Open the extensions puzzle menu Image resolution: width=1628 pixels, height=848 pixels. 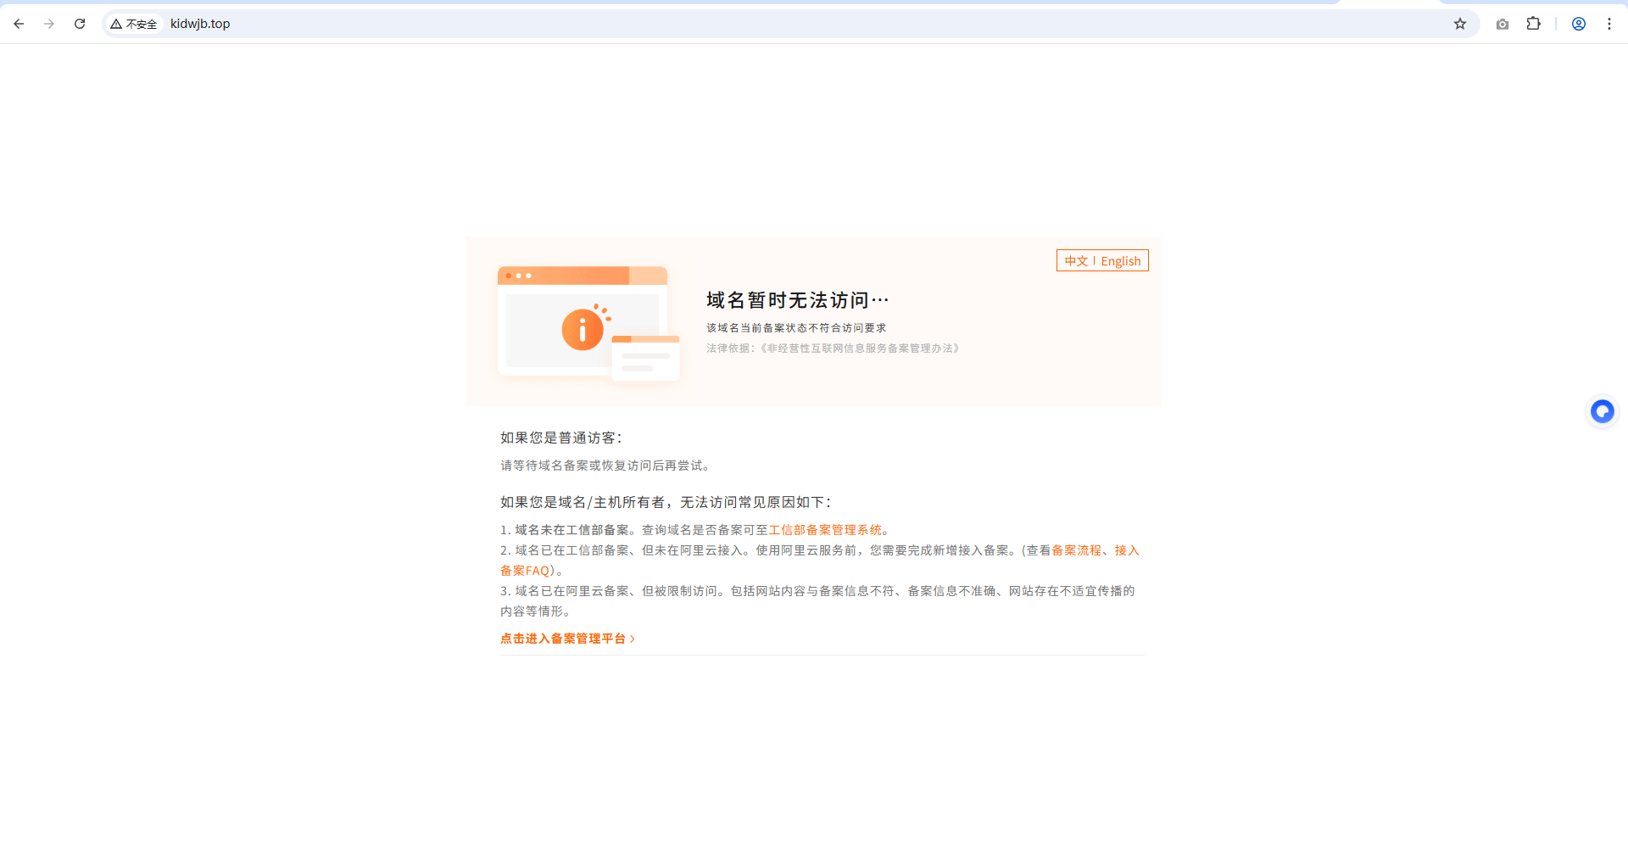(1535, 24)
